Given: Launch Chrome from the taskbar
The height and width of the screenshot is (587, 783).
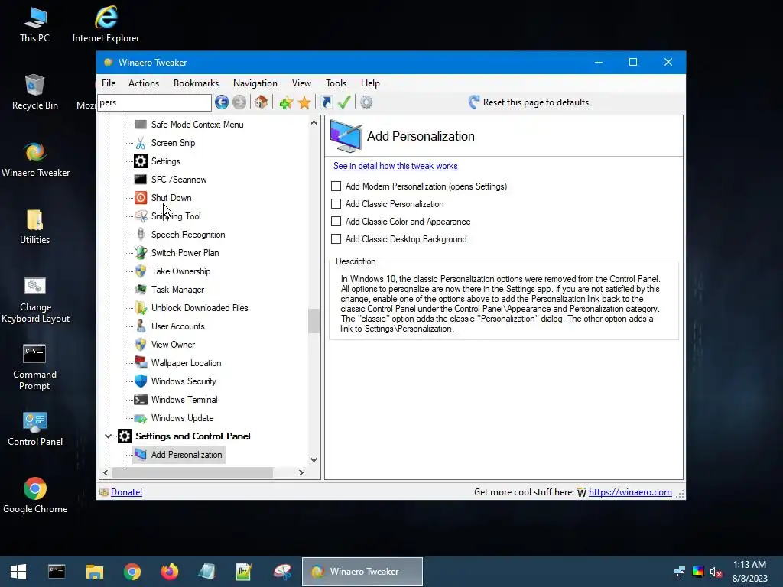Looking at the screenshot, I should 132,572.
